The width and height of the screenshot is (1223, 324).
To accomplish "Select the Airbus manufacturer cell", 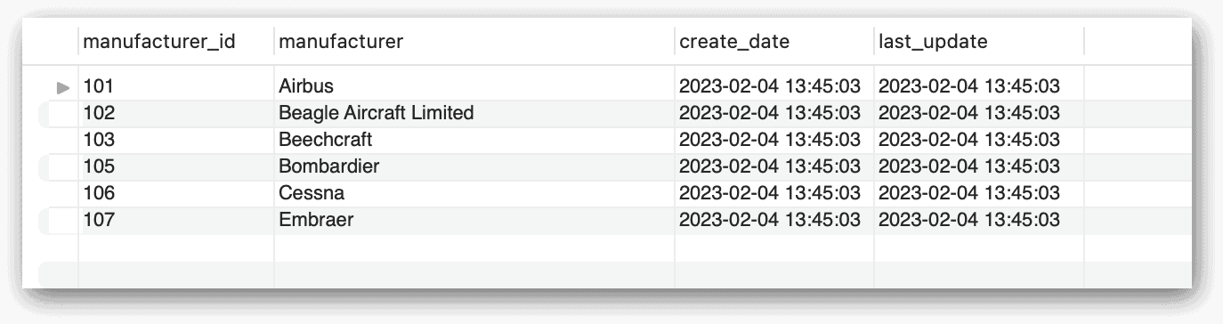I will [474, 86].
